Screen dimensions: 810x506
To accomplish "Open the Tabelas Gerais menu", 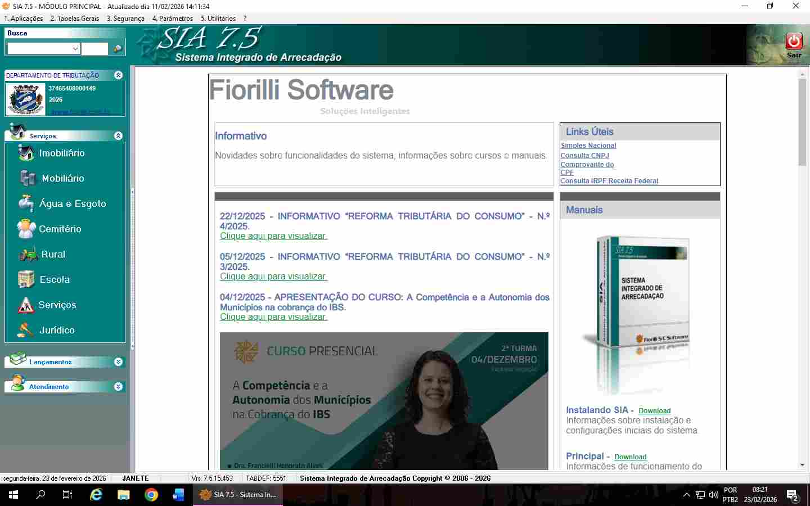I will tap(75, 19).
